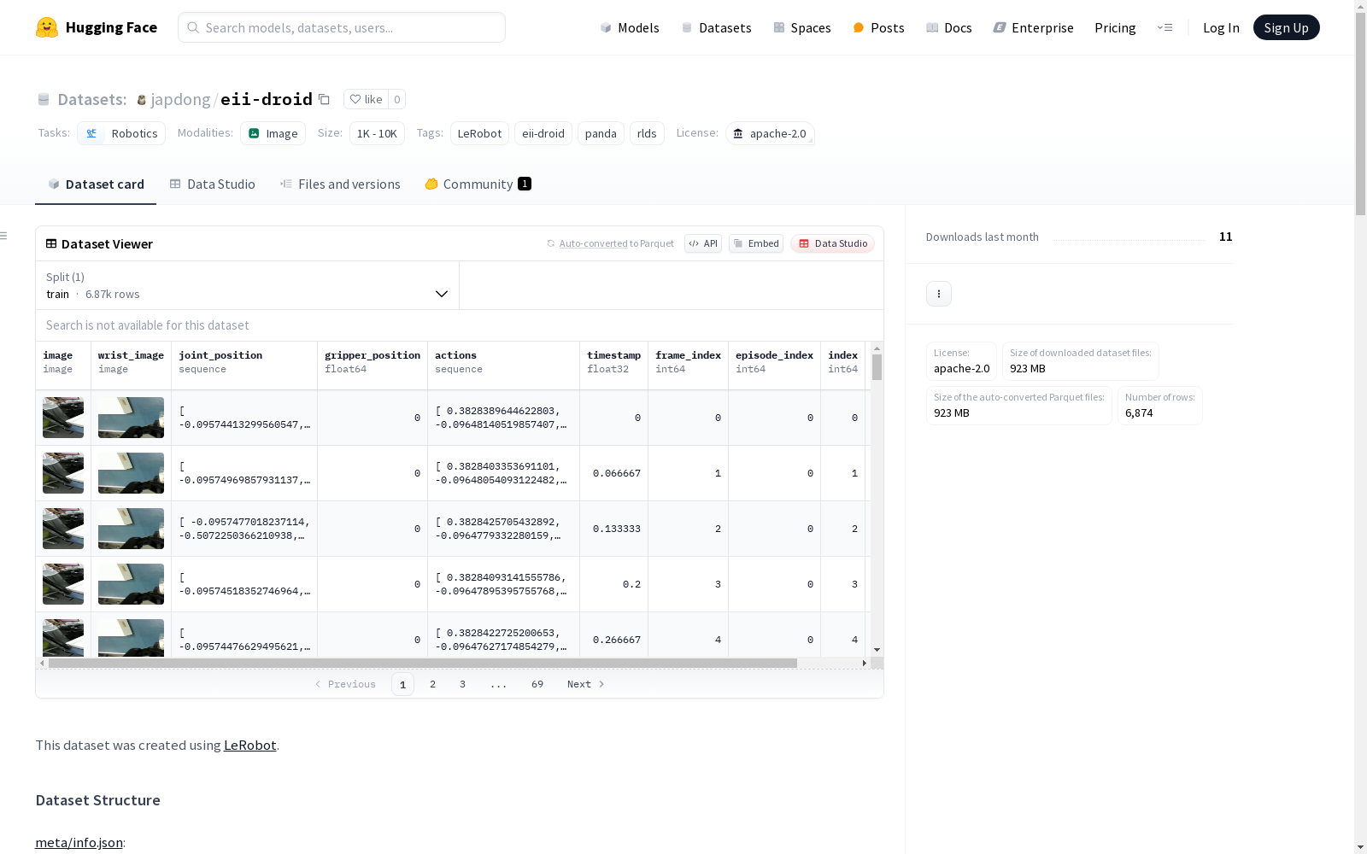Viewport: 1367px width, 854px height.
Task: Open the Docs link in navigation
Action: [949, 27]
